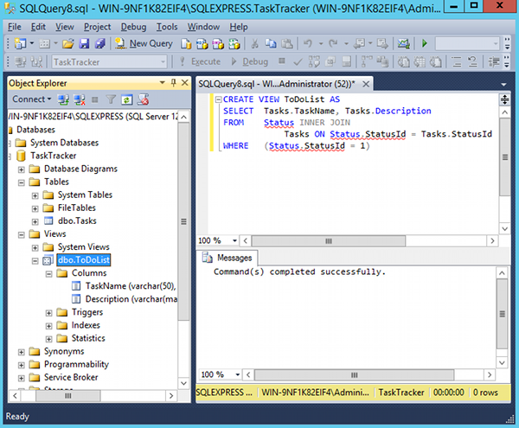This screenshot has height=428, width=519.
Task: Click the Disconnect icon in Object Explorer
Action: tap(77, 99)
